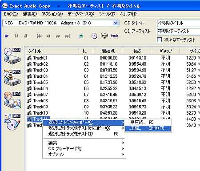Select the Track09 row title
200x171 pixels.
(40, 107)
